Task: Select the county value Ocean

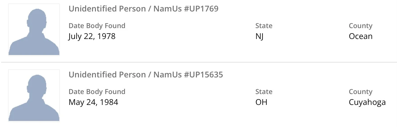Action: pyautogui.click(x=360, y=36)
